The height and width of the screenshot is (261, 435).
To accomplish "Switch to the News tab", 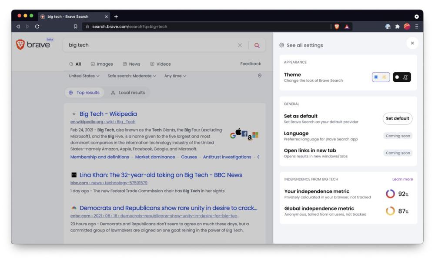I will (131, 64).
